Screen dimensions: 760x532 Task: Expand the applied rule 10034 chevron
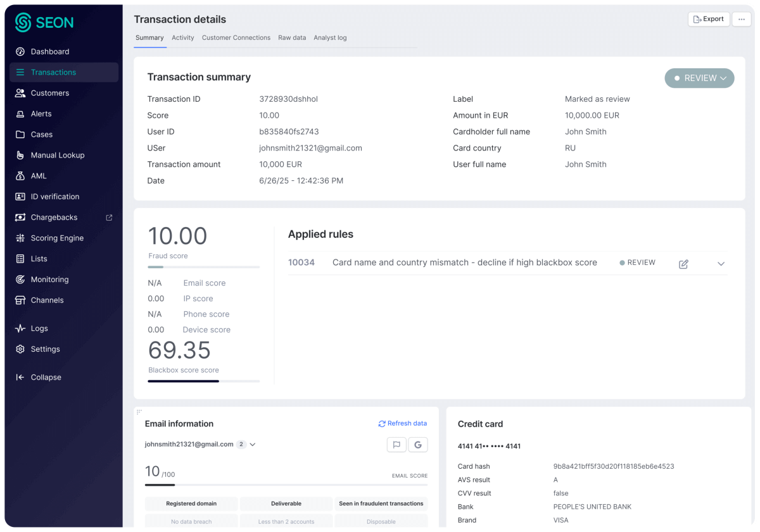point(721,264)
